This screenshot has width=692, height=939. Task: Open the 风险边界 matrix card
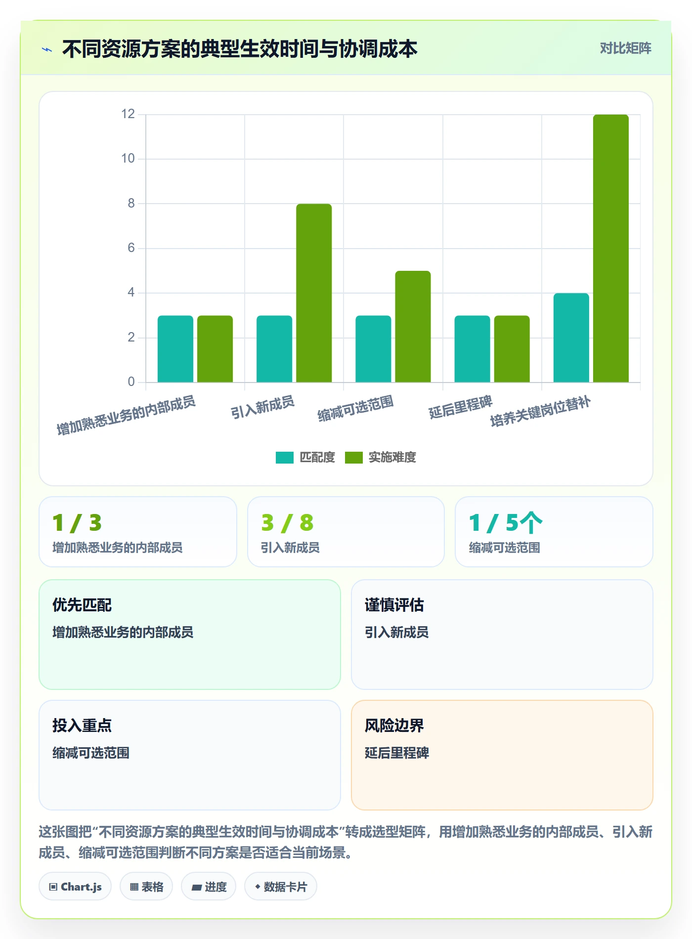(502, 755)
